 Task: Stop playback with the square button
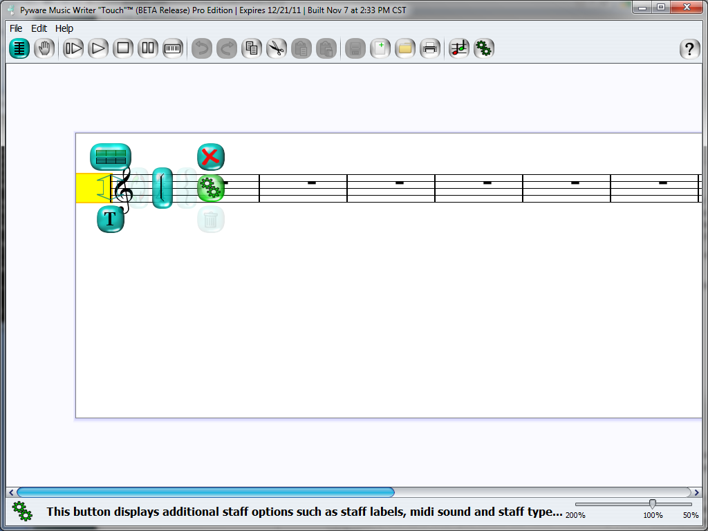pyautogui.click(x=123, y=48)
